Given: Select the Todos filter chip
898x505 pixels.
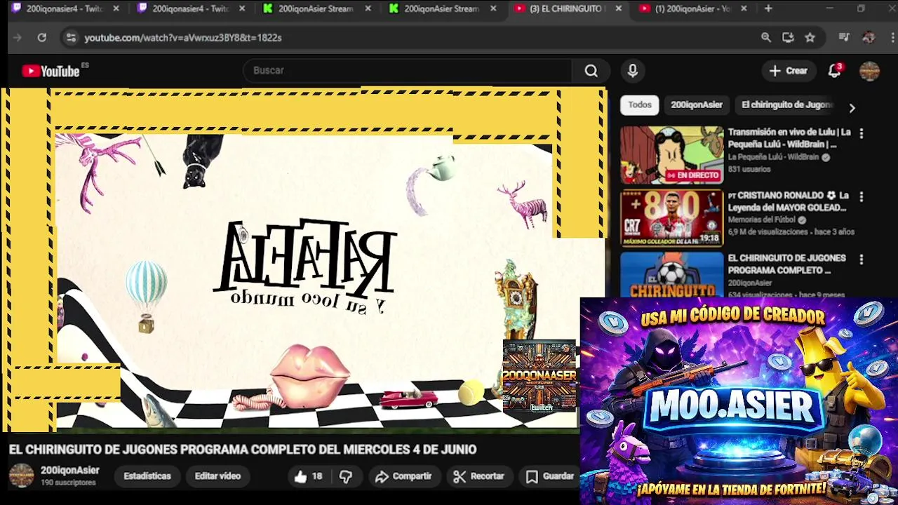Looking at the screenshot, I should [x=639, y=105].
